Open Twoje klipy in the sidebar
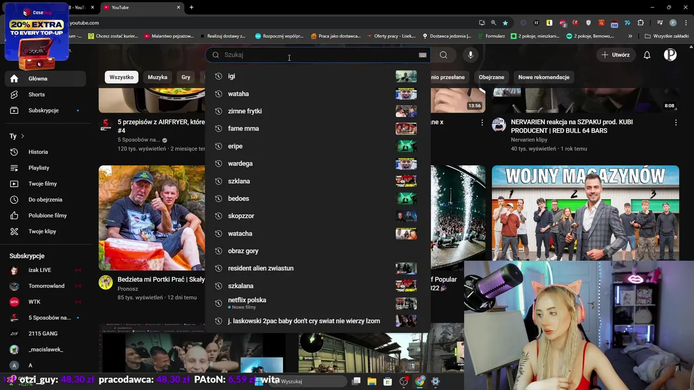This screenshot has height=390, width=694. tap(46, 231)
